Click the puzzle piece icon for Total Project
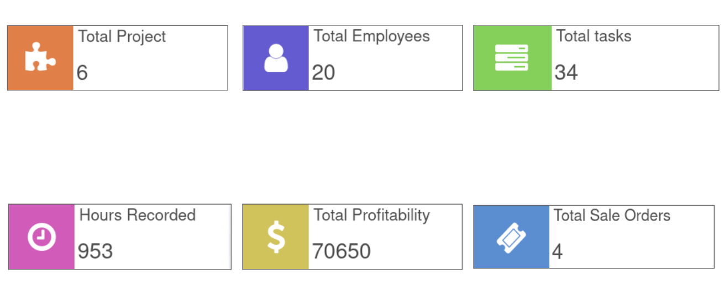Viewport: 724px width, 295px height. (x=40, y=57)
